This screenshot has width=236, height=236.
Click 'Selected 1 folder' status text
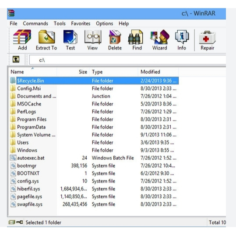pyautogui.click(x=43, y=222)
